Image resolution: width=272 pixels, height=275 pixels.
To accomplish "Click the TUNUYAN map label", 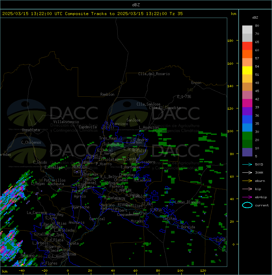I will coord(69,254).
